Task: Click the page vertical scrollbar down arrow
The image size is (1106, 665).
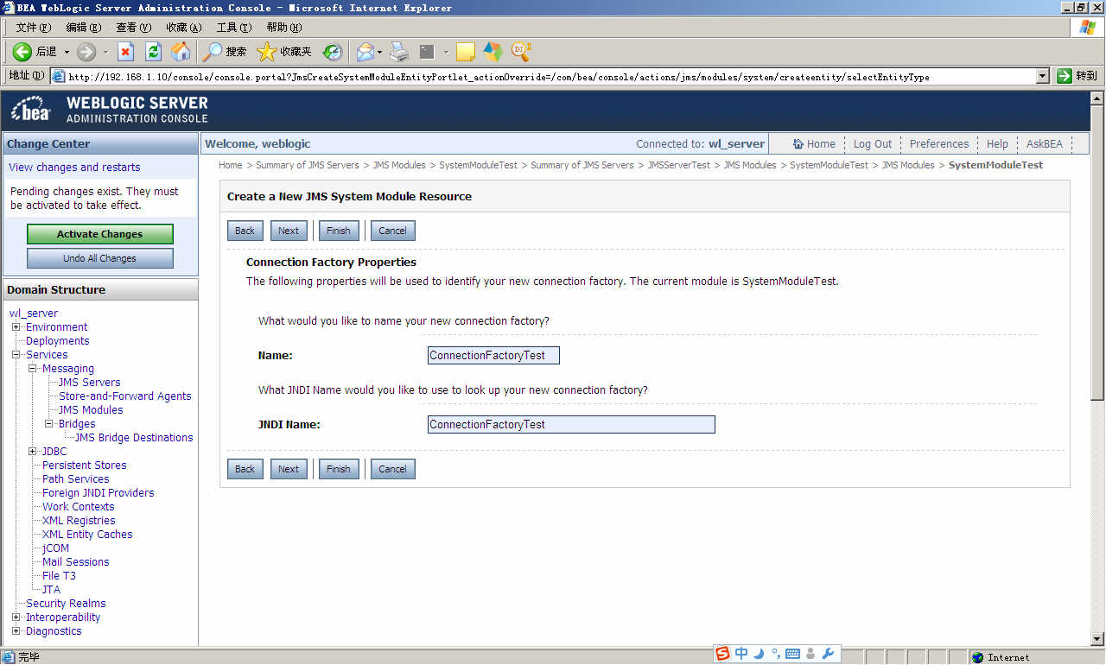Action: click(x=1097, y=639)
